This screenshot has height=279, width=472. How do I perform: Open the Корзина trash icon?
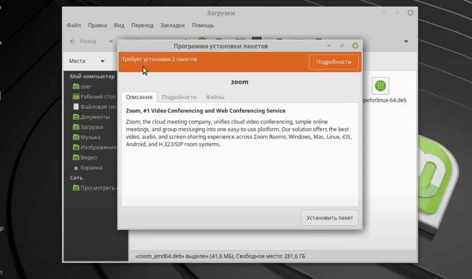click(x=76, y=168)
